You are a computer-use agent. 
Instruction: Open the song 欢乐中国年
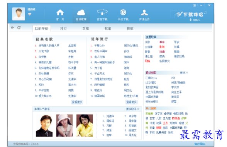pos(101,51)
